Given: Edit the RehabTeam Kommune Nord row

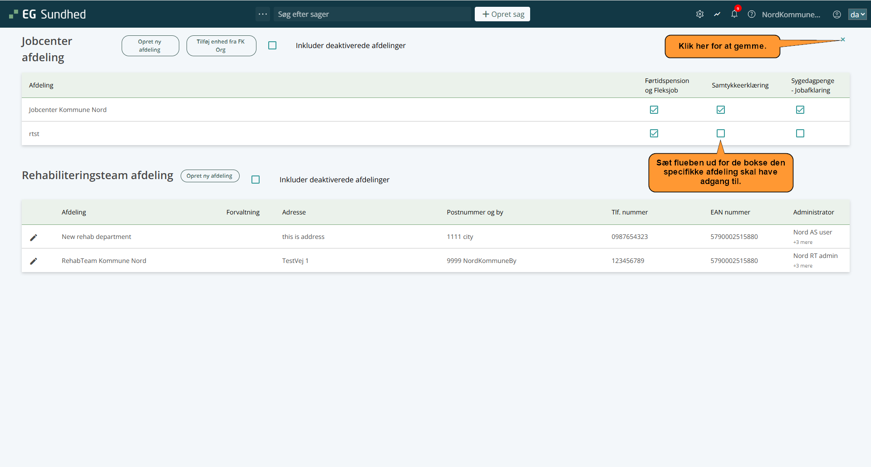Looking at the screenshot, I should [x=34, y=261].
